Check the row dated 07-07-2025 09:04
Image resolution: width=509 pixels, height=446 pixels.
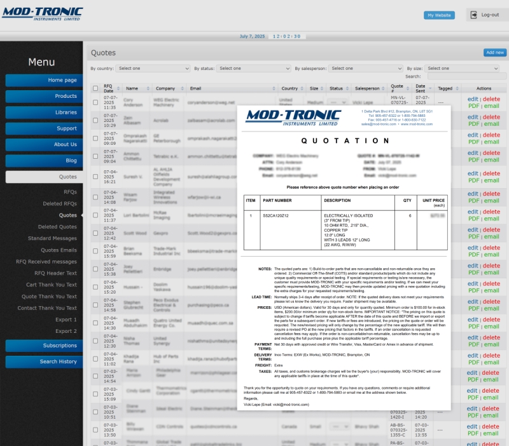click(x=95, y=156)
